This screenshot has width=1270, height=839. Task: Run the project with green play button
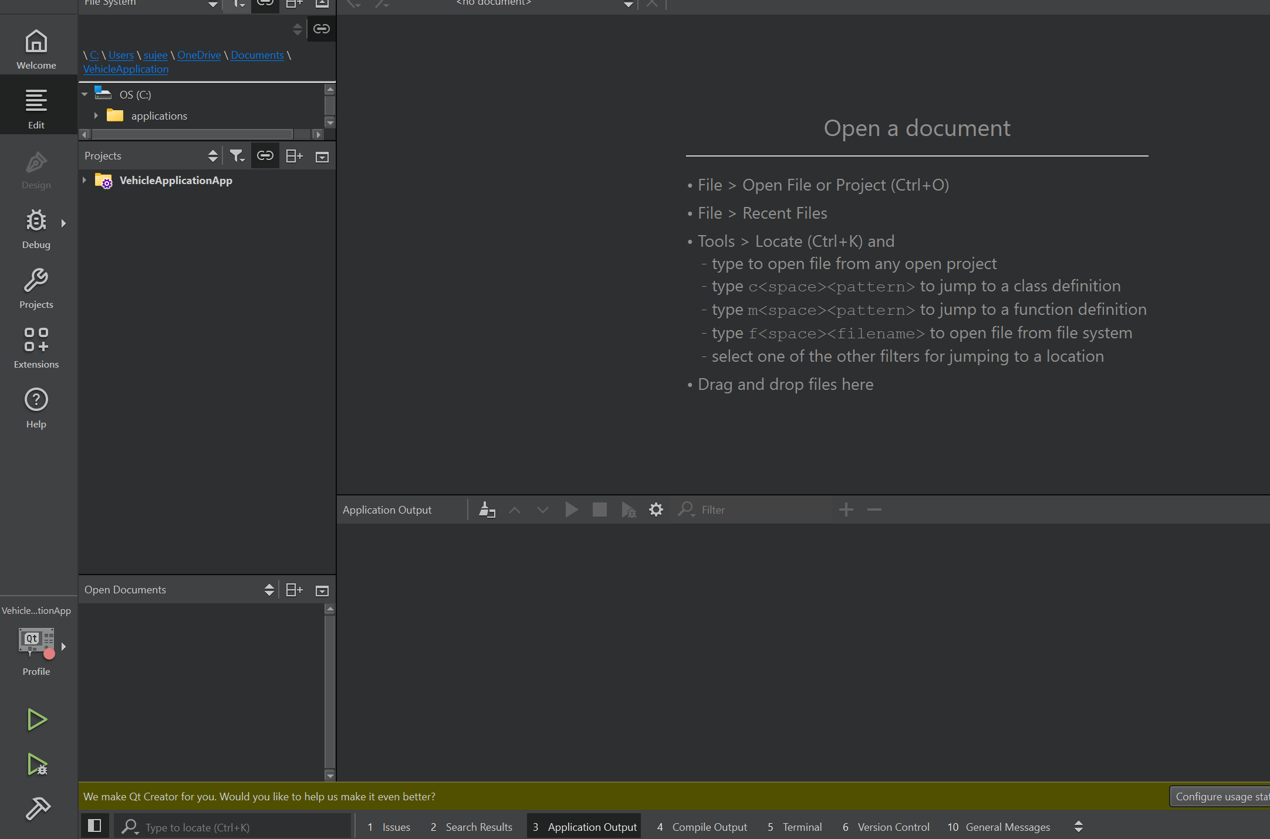(37, 719)
